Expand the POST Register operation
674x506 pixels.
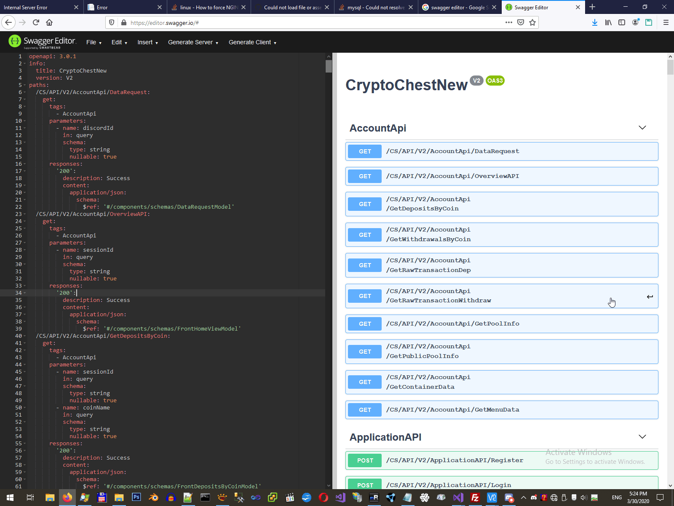coord(502,460)
